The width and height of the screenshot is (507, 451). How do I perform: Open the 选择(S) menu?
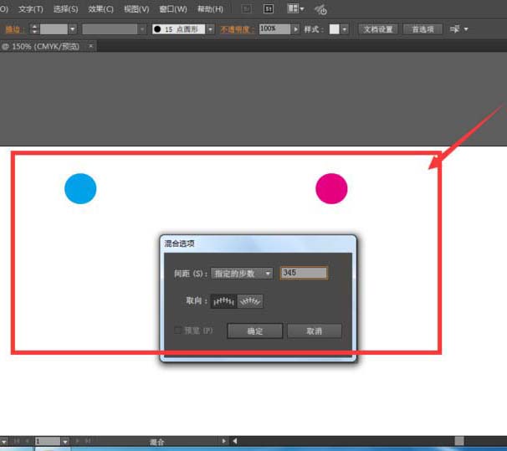tap(65, 9)
